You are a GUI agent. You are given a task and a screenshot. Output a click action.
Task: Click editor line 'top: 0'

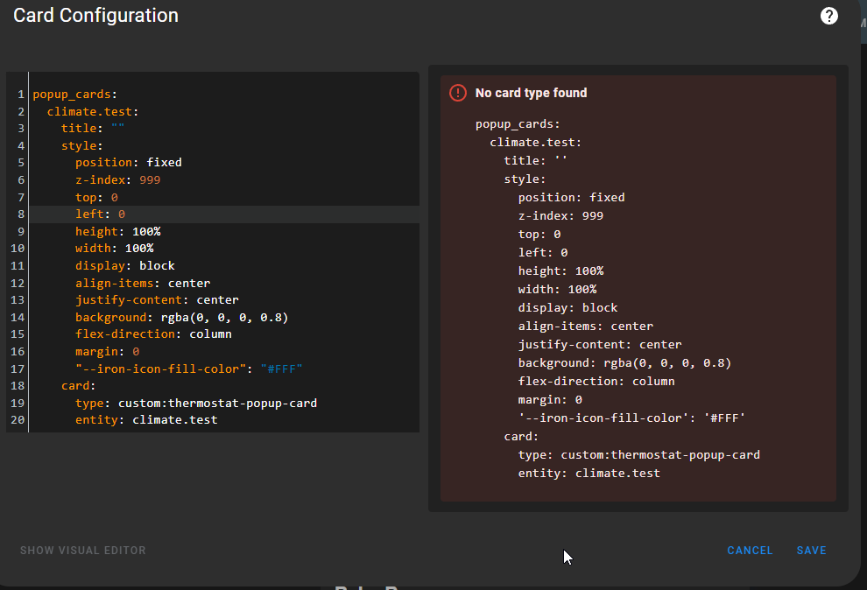[96, 197]
